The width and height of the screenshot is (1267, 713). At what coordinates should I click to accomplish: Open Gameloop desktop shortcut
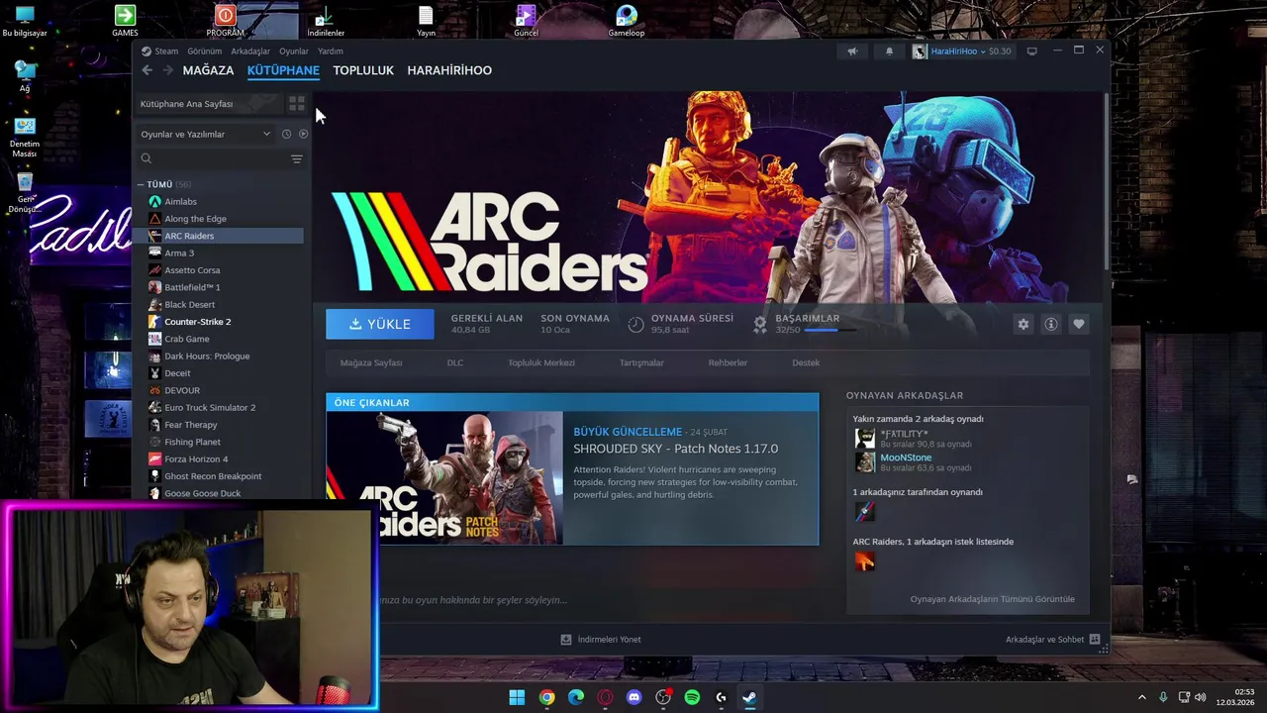626,20
